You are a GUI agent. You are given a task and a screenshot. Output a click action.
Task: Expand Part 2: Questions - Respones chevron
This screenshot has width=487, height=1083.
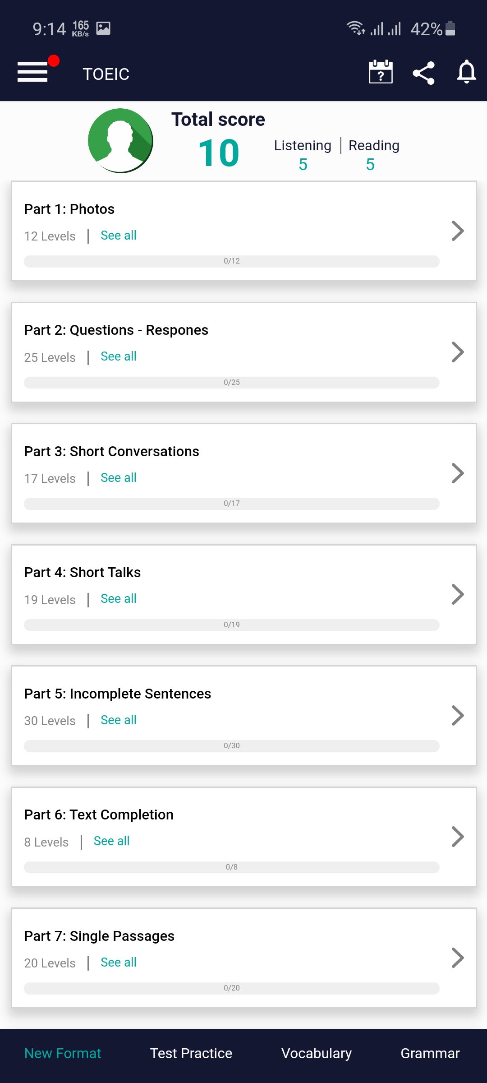[457, 352]
